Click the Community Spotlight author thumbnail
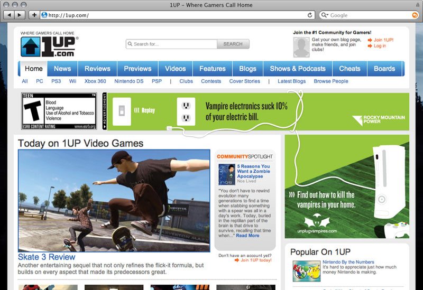This screenshot has height=290, width=423. click(x=227, y=174)
